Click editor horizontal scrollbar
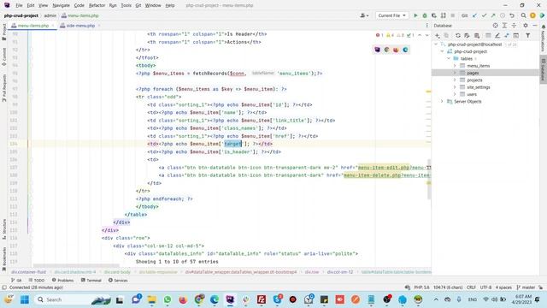Screen dimensions: 547x308 (x=76, y=266)
